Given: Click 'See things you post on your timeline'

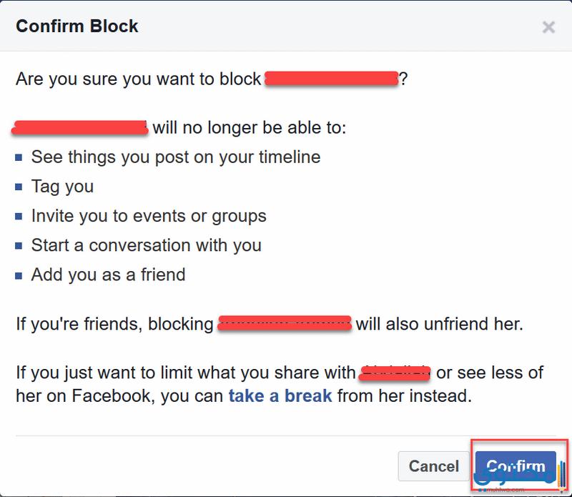Looking at the screenshot, I should 176,157.
